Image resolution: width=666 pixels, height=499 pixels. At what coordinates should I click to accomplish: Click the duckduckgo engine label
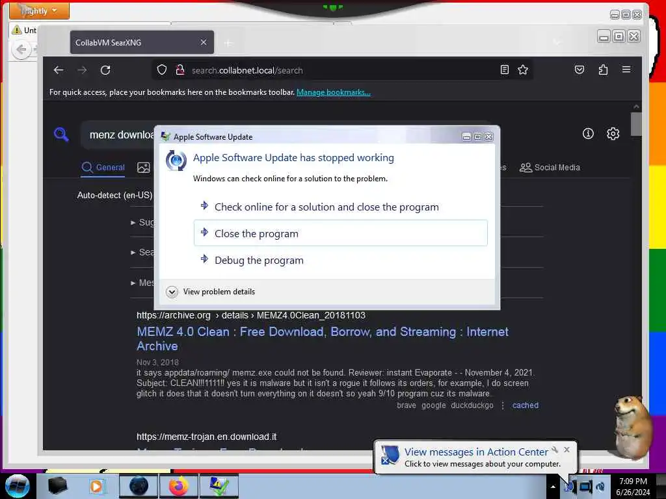pos(472,405)
